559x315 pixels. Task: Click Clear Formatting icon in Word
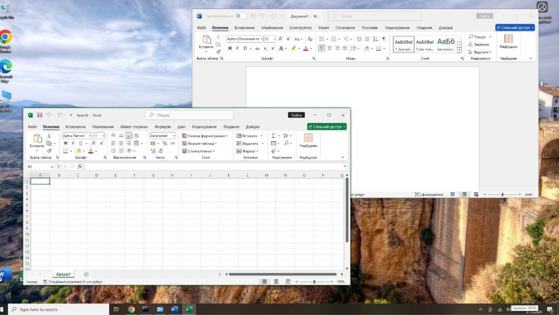click(310, 39)
